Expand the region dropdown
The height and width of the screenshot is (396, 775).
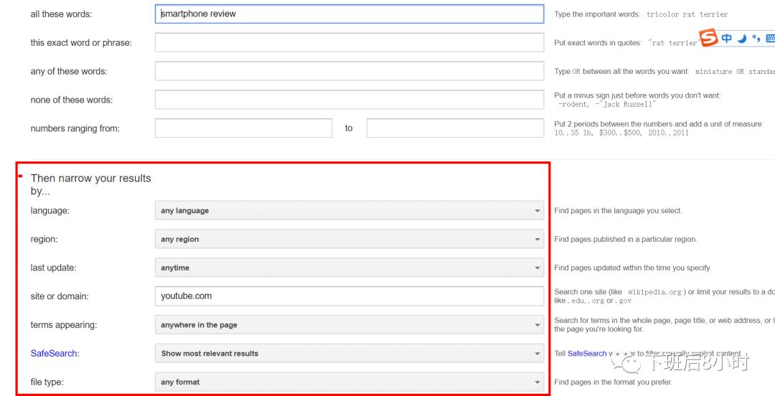point(349,240)
